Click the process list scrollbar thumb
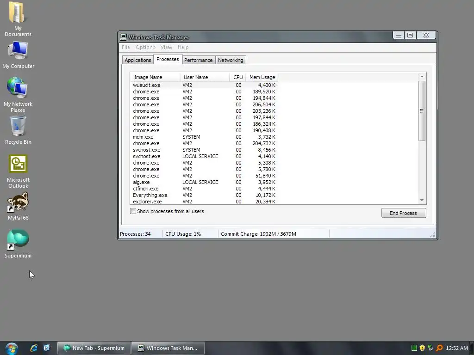The image size is (474, 355). tap(422, 111)
